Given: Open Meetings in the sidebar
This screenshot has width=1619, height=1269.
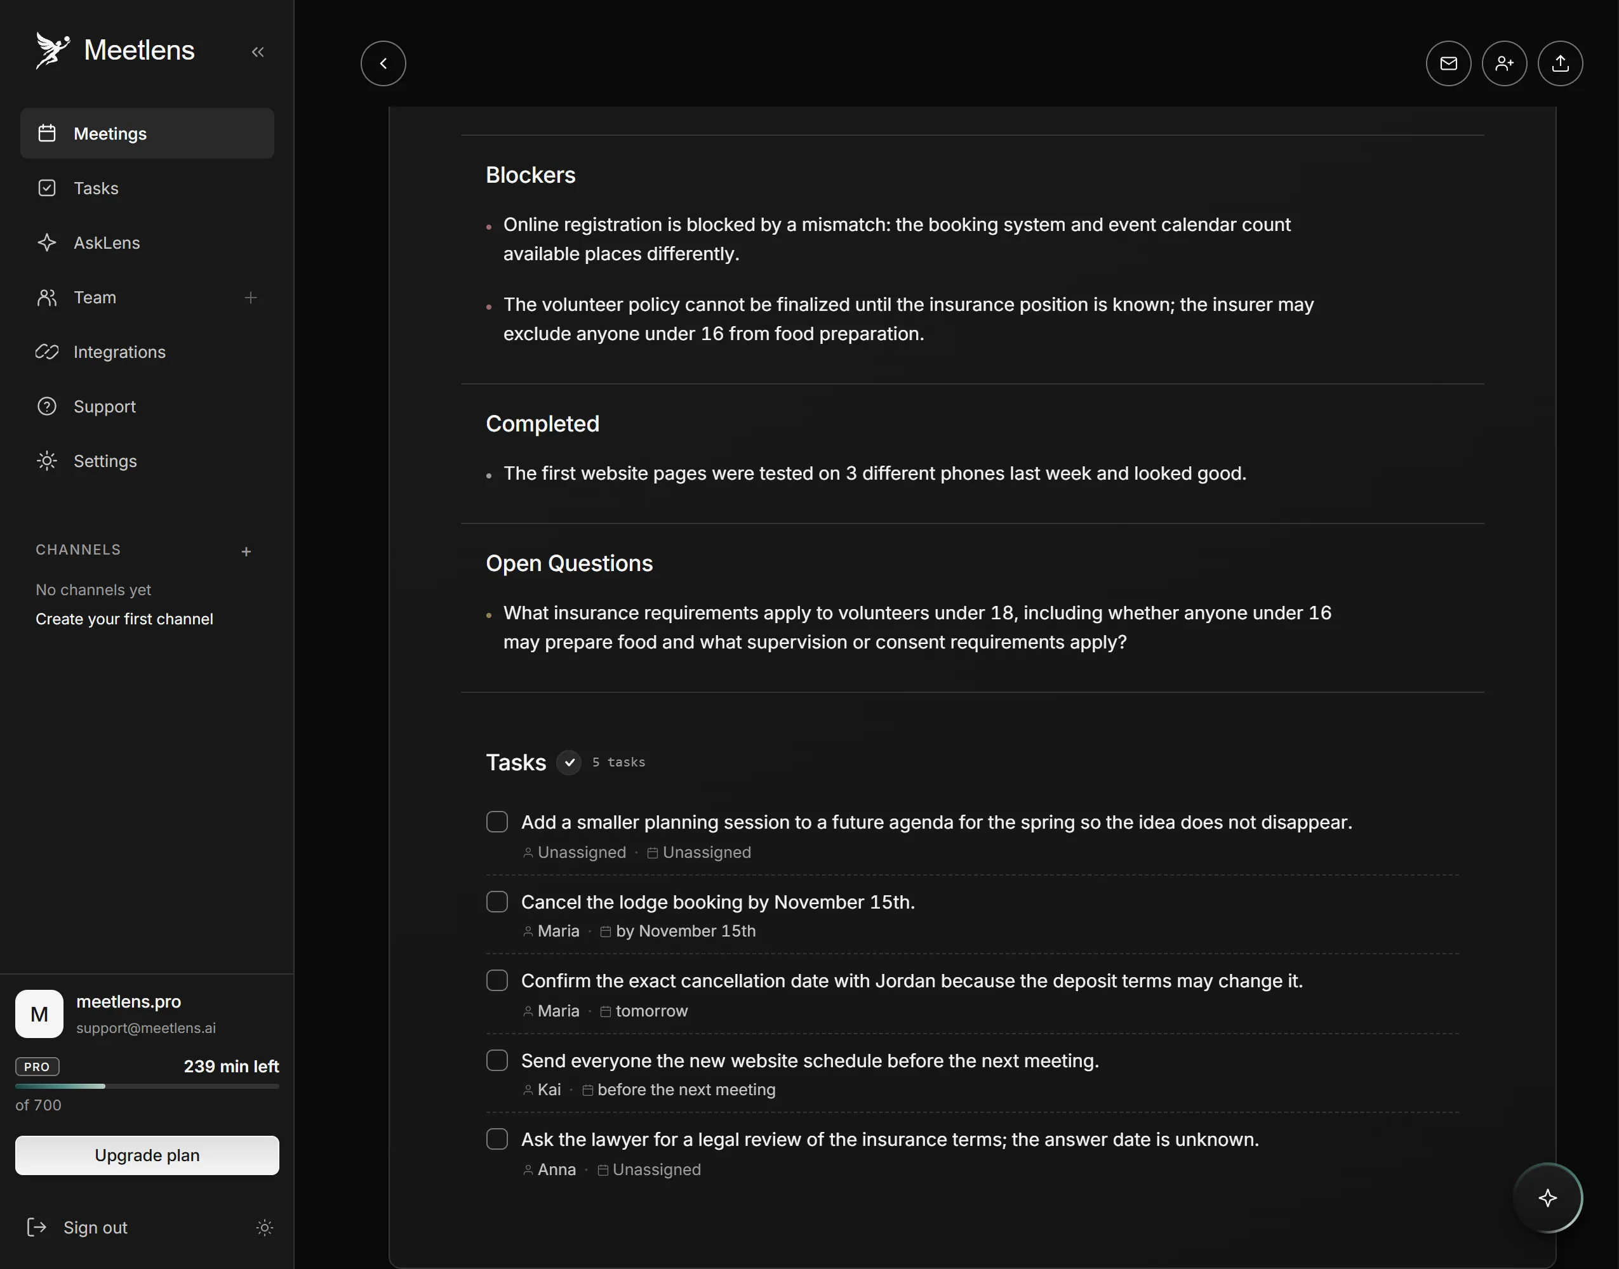Looking at the screenshot, I should click(147, 134).
